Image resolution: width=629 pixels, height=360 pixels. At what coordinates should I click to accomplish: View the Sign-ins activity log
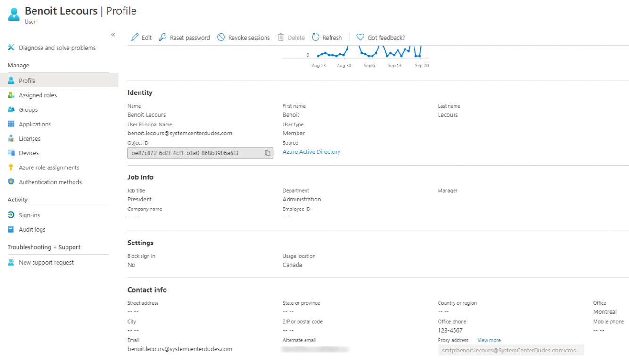30,215
